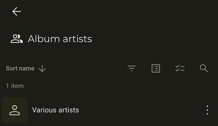The height and width of the screenshot is (126, 218).
Task: Open three-dot menu for Various artists
Action: tap(207, 110)
